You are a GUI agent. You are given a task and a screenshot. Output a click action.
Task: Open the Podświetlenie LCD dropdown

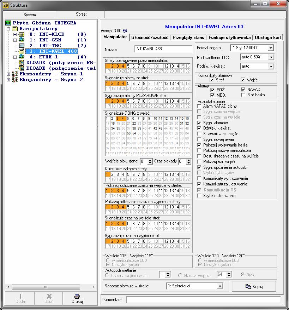pyautogui.click(x=271, y=57)
